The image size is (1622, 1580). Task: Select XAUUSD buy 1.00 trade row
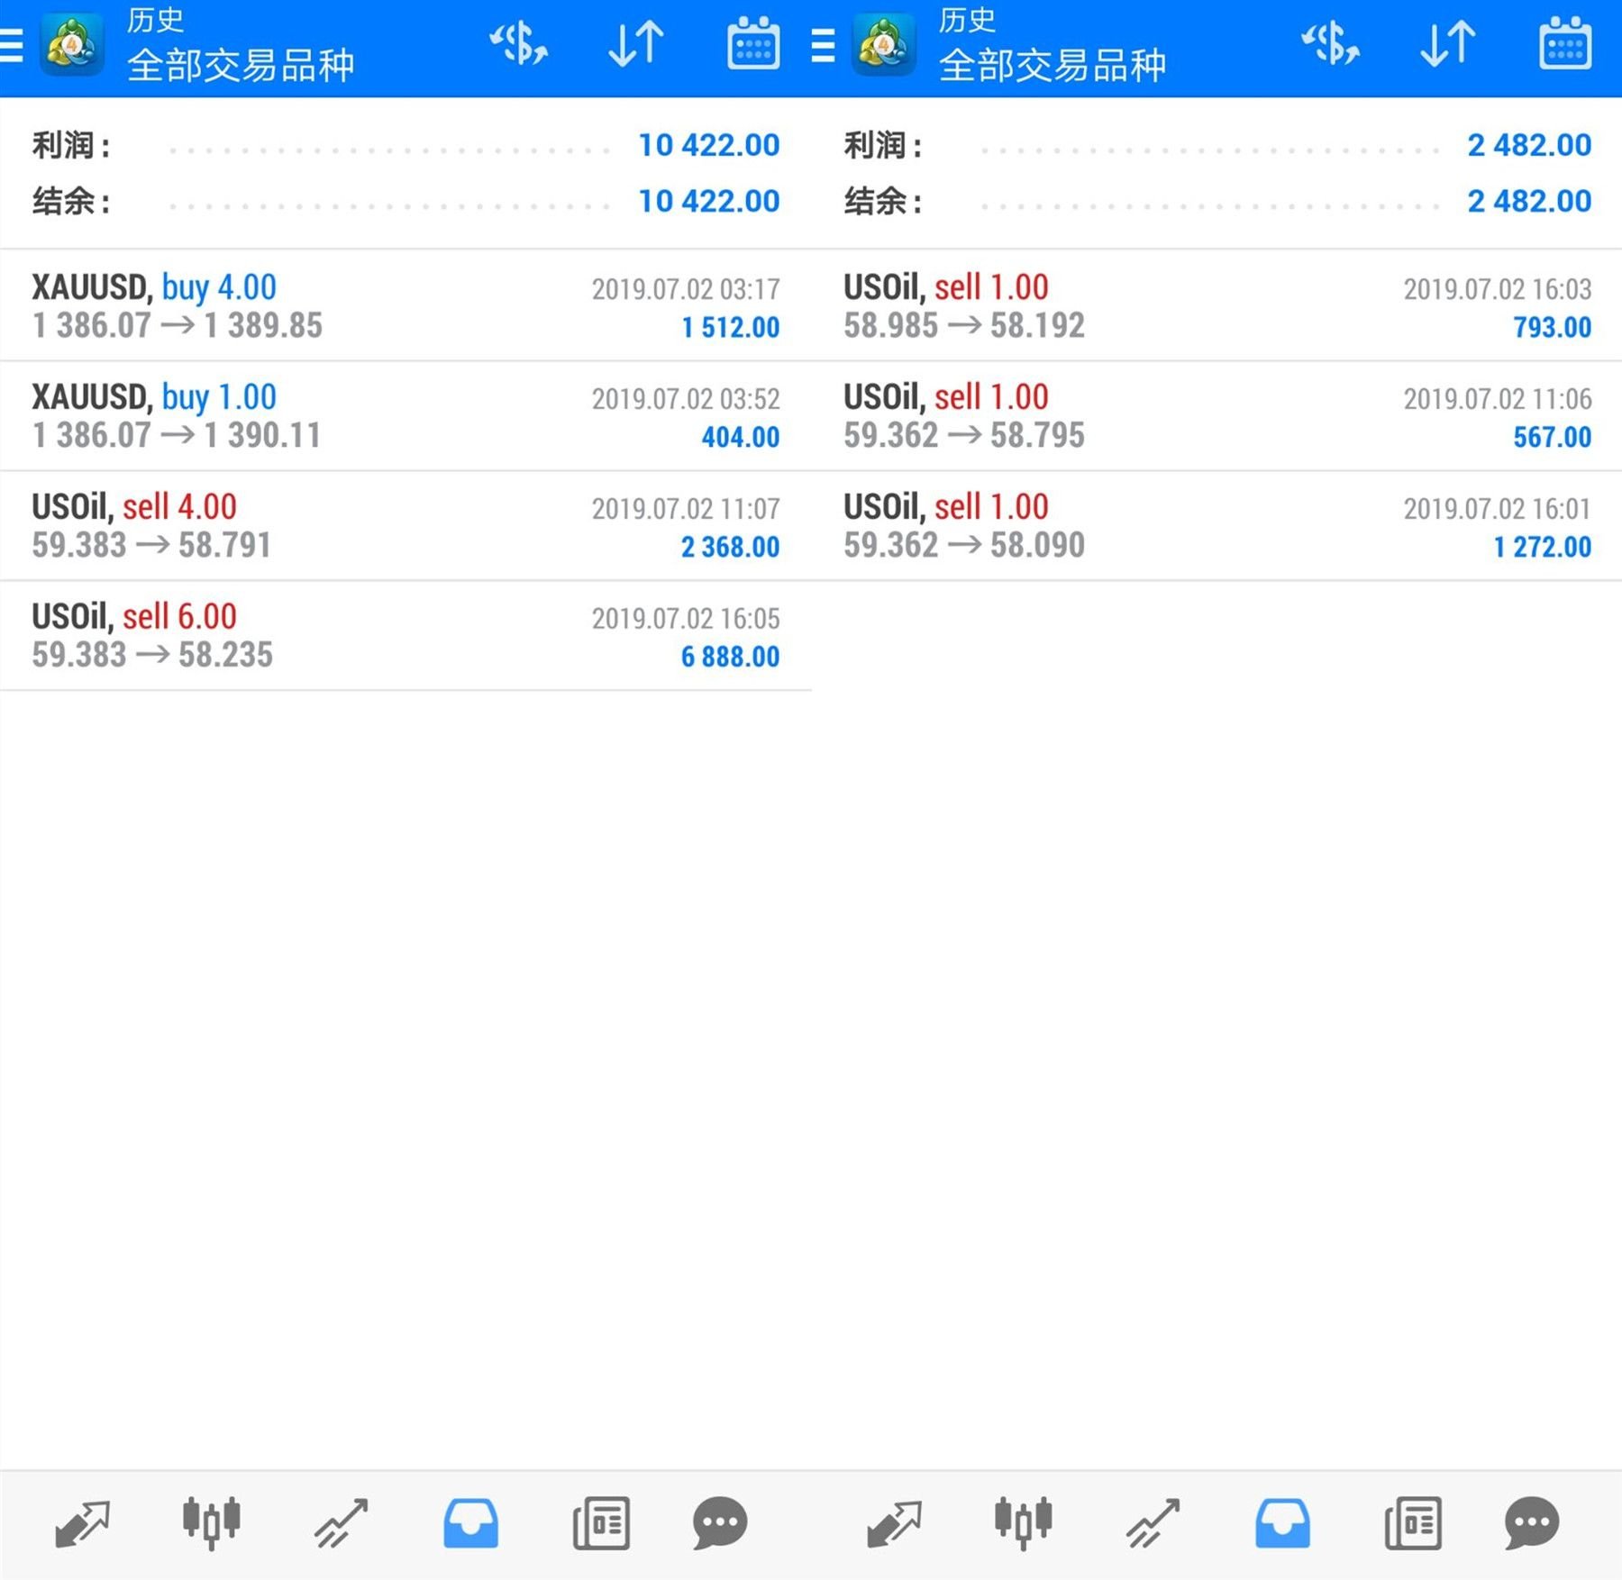click(405, 416)
